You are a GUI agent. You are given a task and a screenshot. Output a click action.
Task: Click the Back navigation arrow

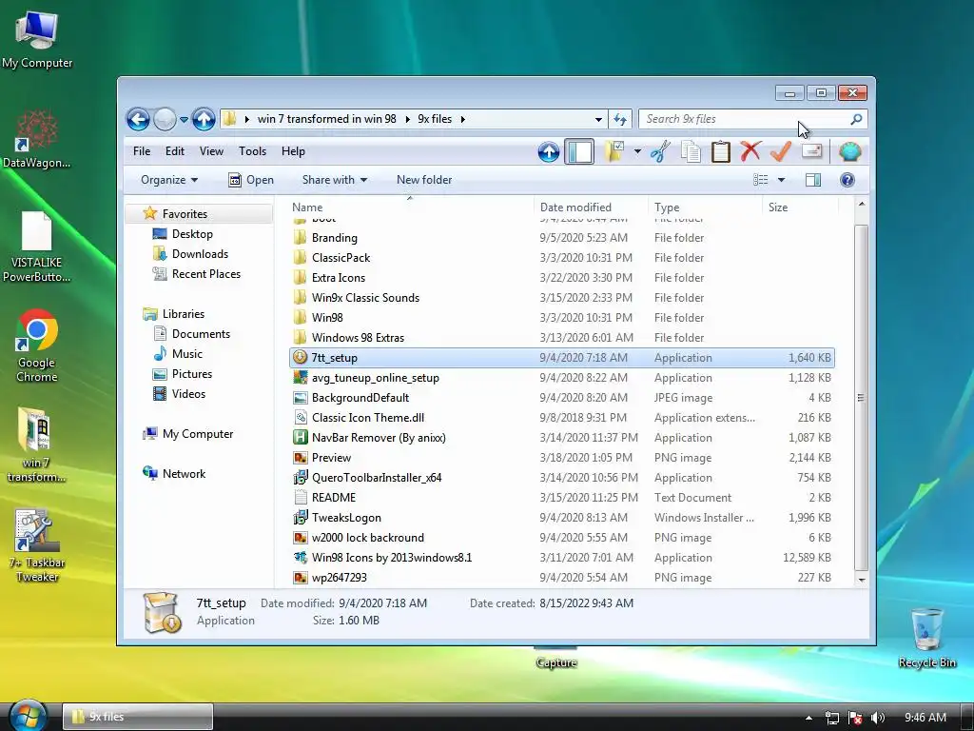138,119
